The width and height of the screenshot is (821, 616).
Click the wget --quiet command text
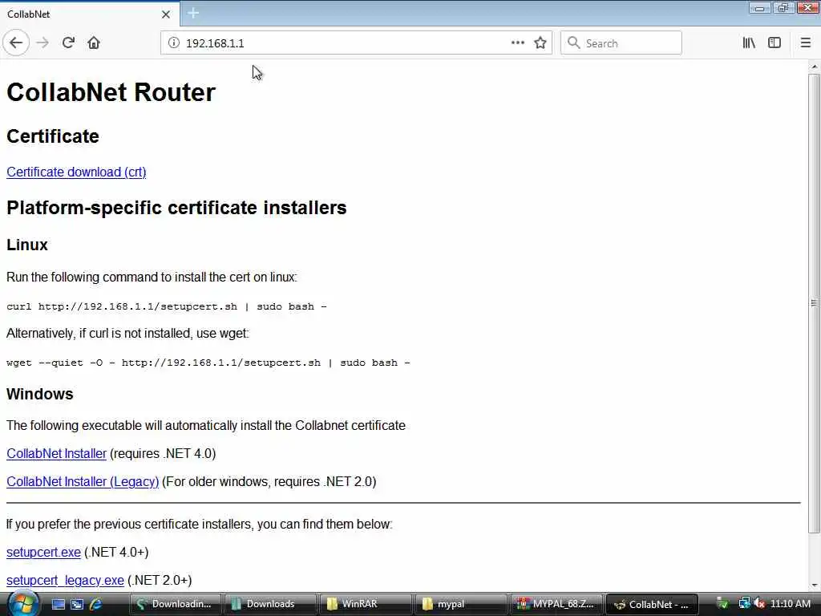coord(208,363)
